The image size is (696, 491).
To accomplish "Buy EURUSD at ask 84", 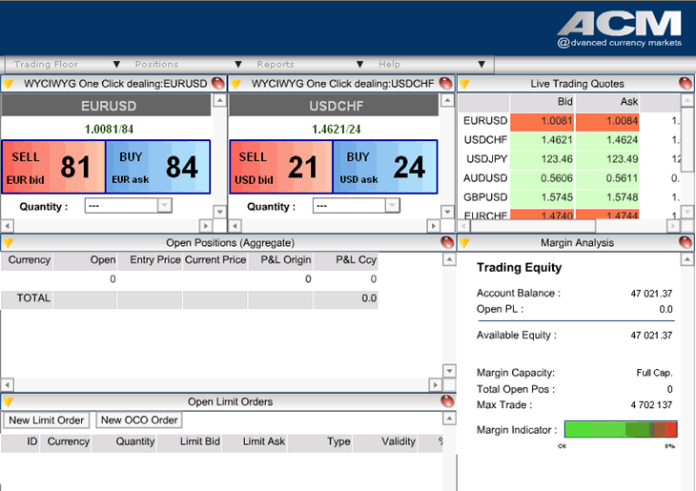I will coord(157,167).
